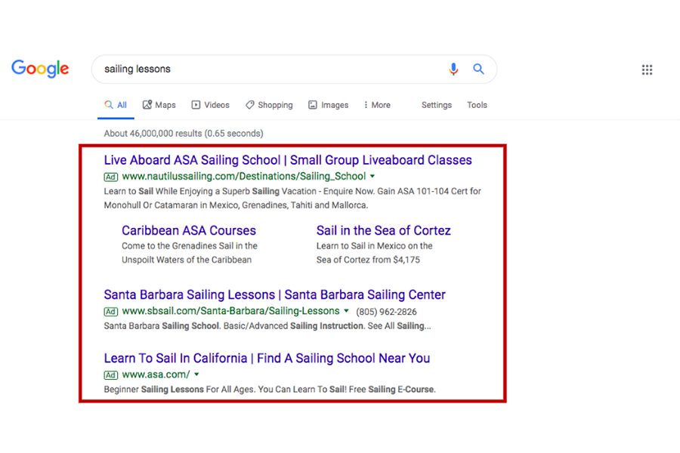The width and height of the screenshot is (680, 453).
Task: Open the Caribbean ASA Courses sitelink
Action: (x=189, y=230)
